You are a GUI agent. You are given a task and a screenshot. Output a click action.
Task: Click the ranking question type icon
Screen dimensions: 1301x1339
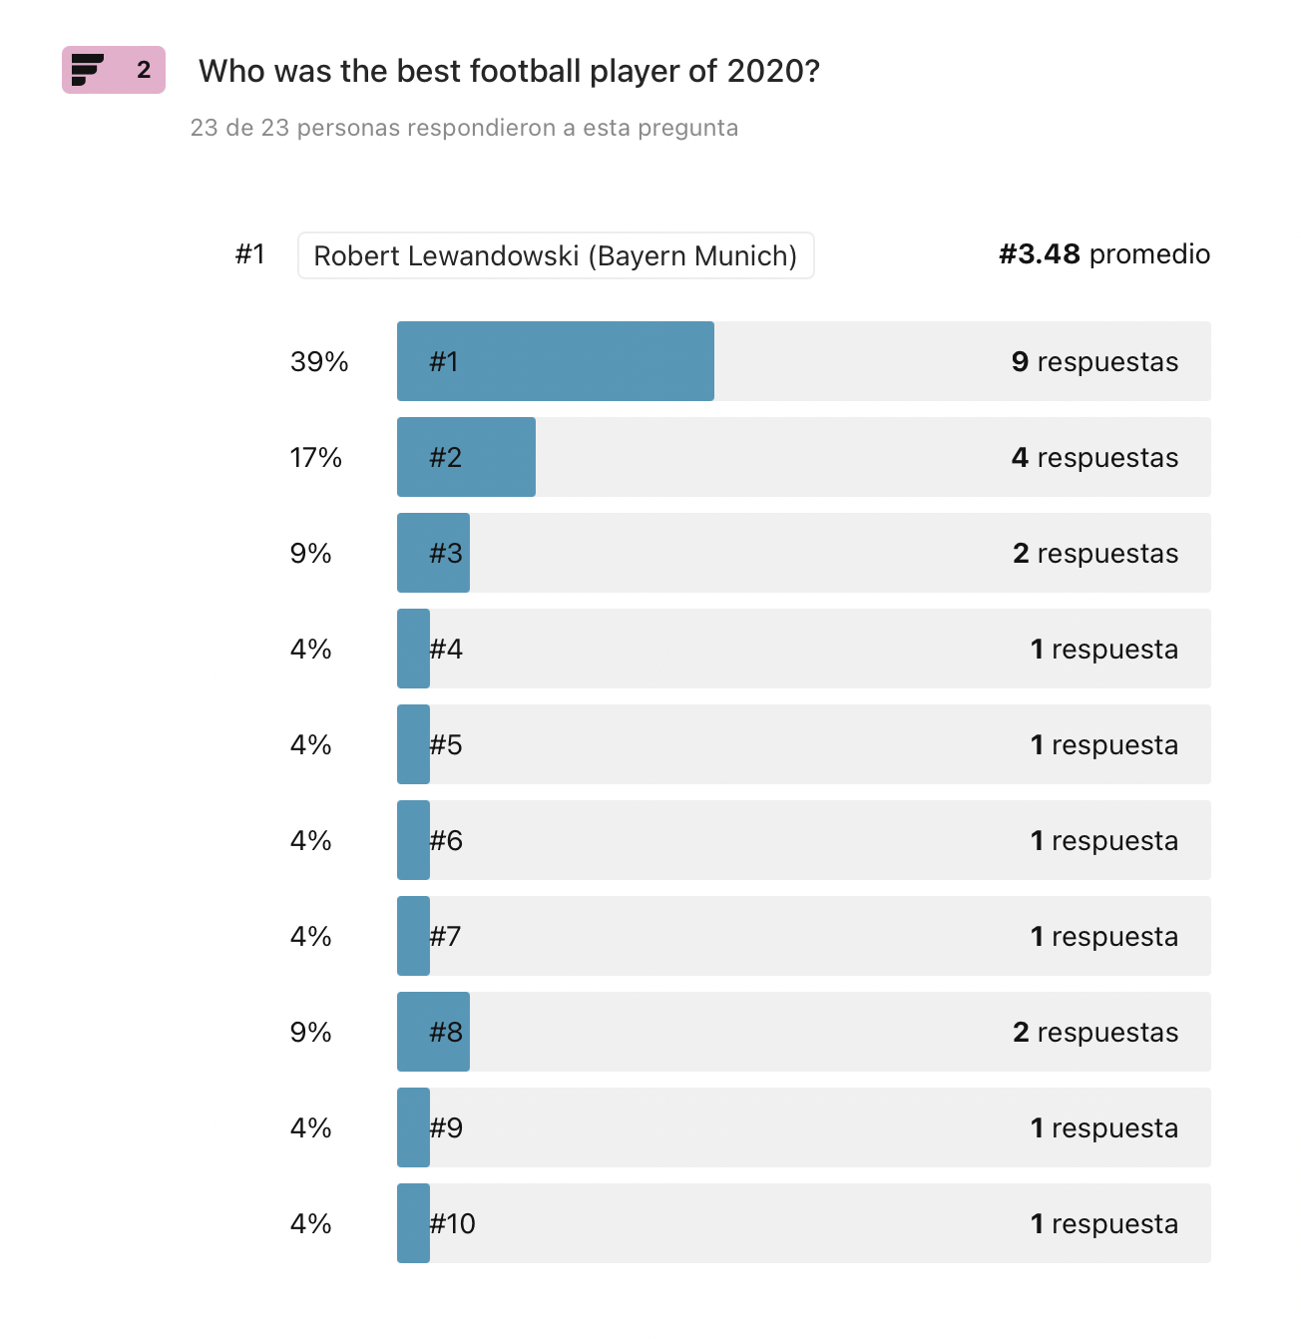88,70
